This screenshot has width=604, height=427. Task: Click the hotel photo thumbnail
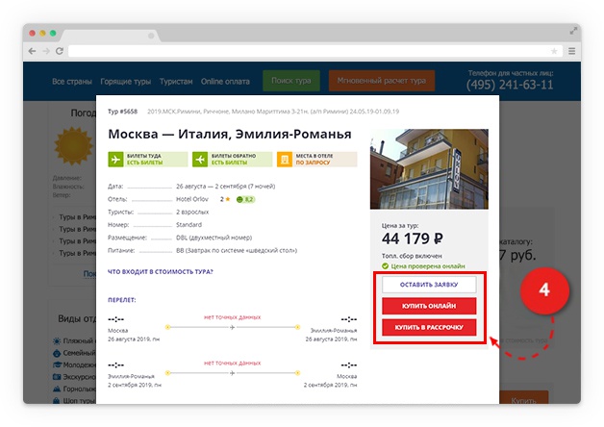tap(429, 169)
